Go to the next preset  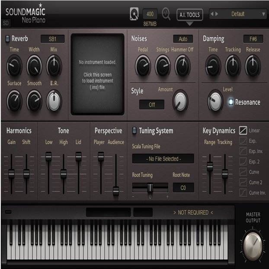(217, 14)
